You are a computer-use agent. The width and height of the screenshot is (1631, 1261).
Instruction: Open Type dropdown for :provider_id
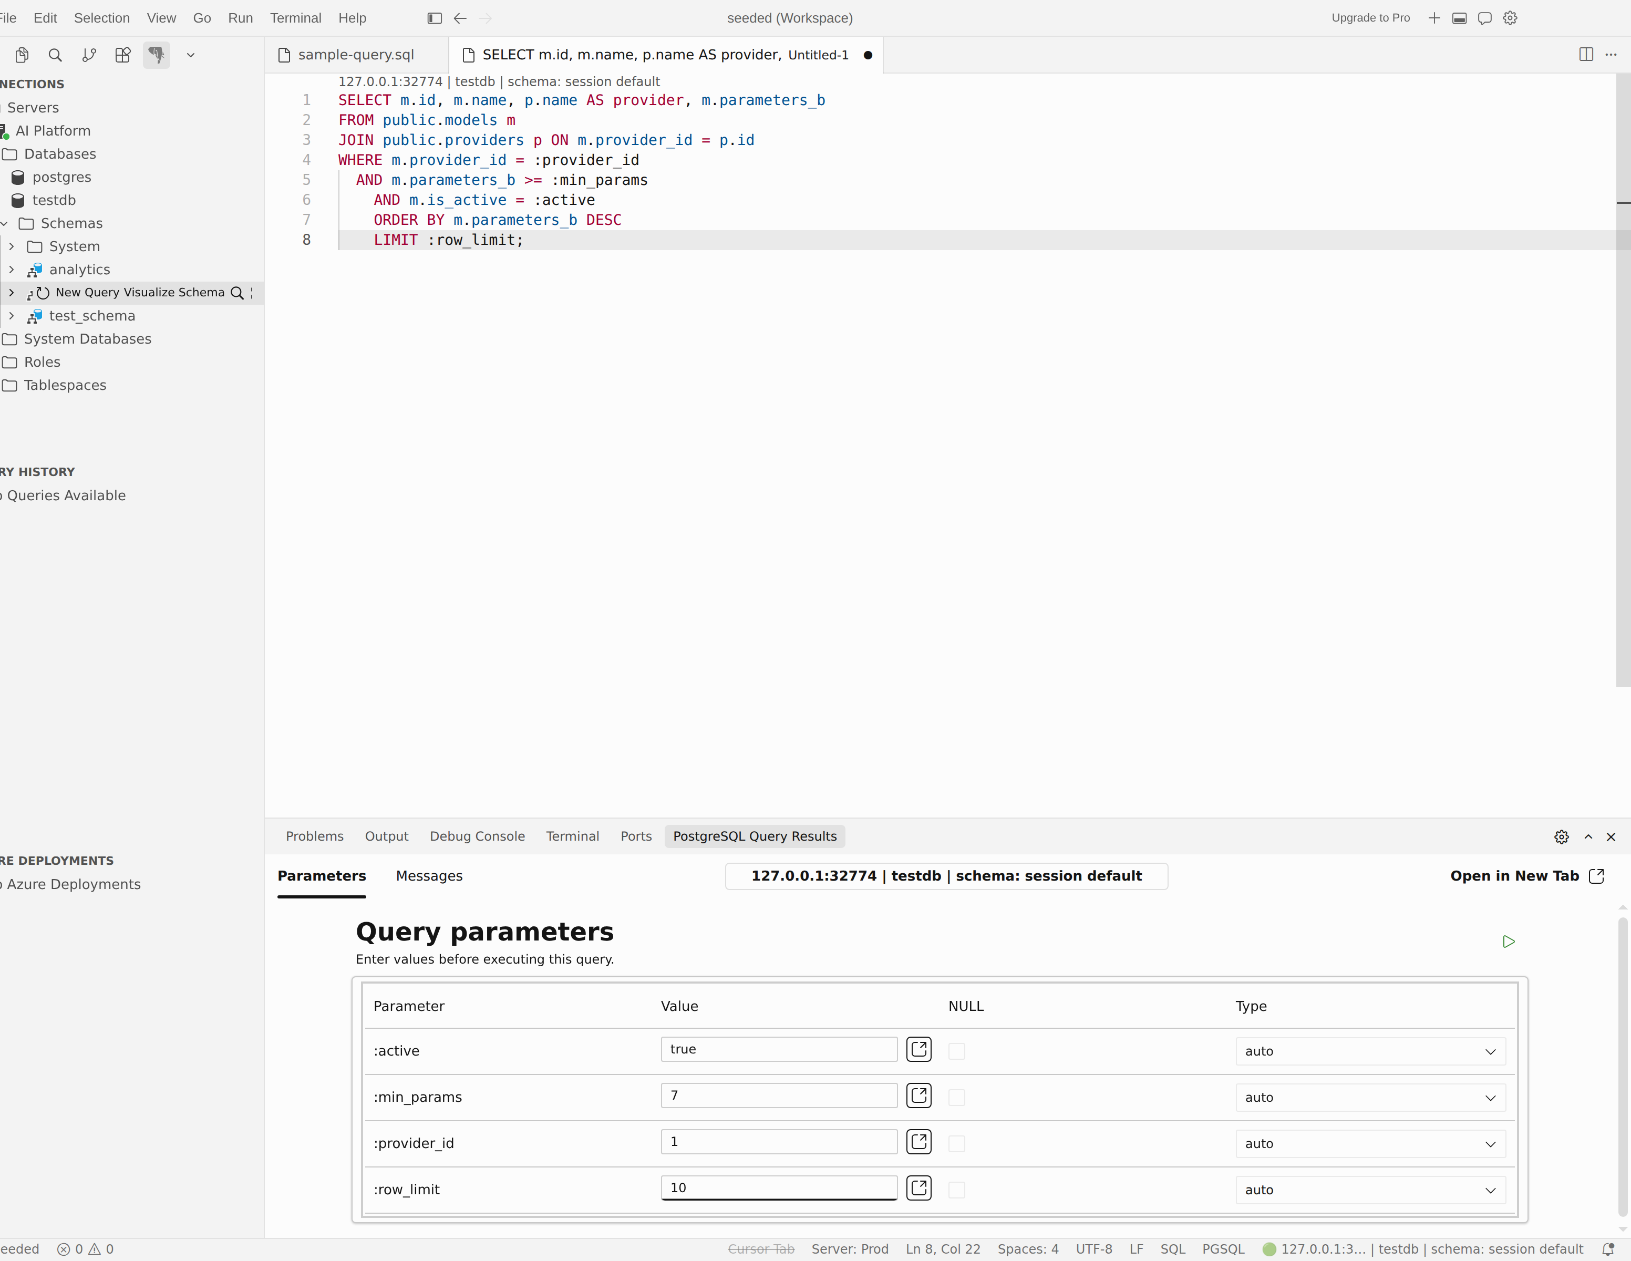[x=1370, y=1144]
